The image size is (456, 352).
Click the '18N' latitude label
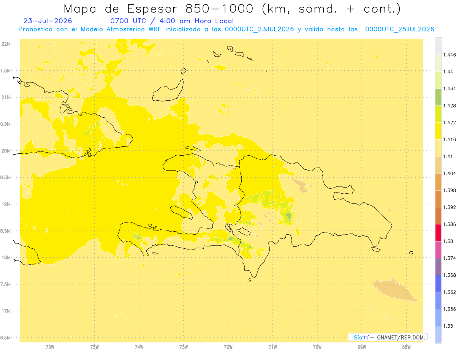tap(6, 257)
